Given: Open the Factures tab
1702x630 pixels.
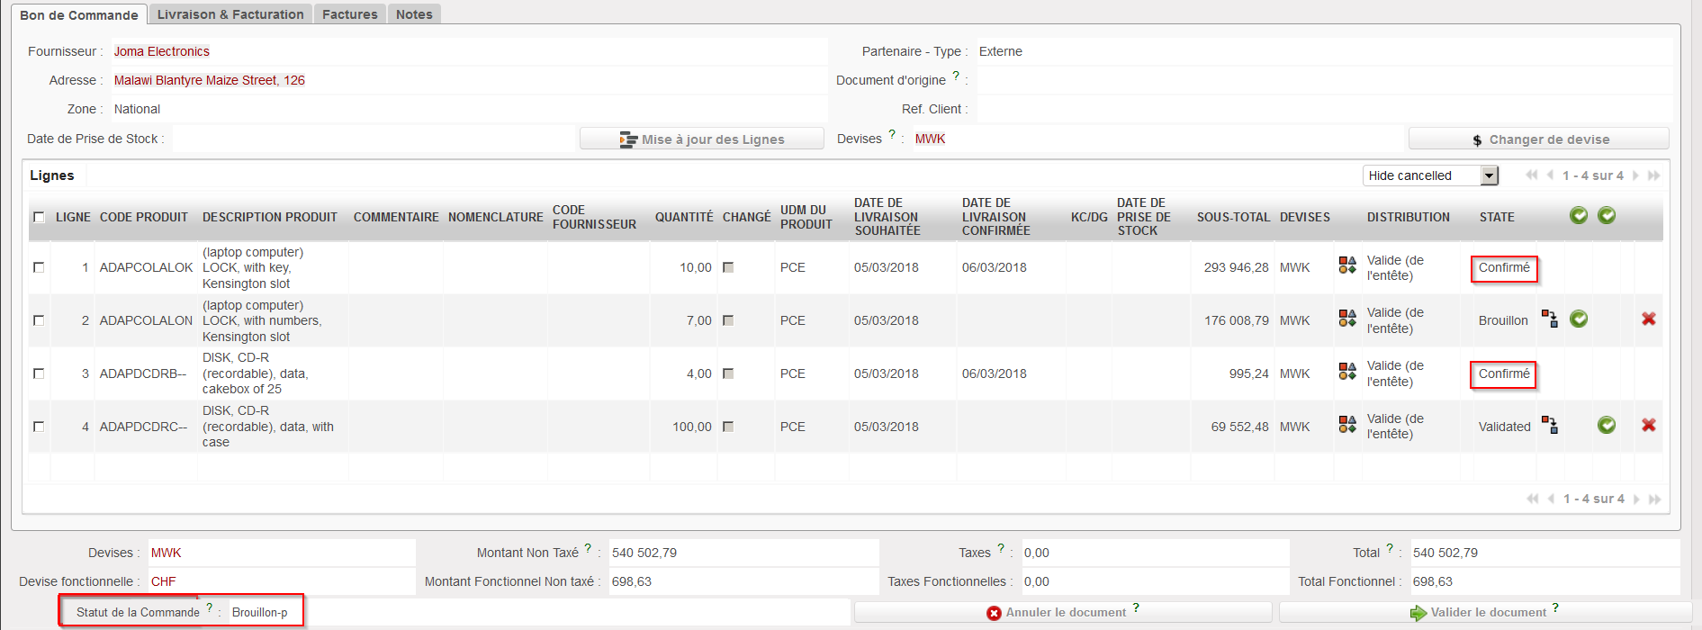Looking at the screenshot, I should click(x=349, y=14).
